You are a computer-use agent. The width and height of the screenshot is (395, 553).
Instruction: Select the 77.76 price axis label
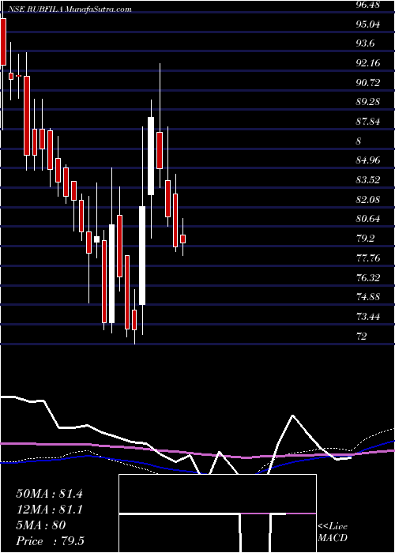pyautogui.click(x=370, y=258)
